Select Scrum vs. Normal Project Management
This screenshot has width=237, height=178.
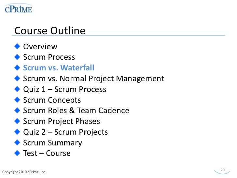click(x=94, y=79)
